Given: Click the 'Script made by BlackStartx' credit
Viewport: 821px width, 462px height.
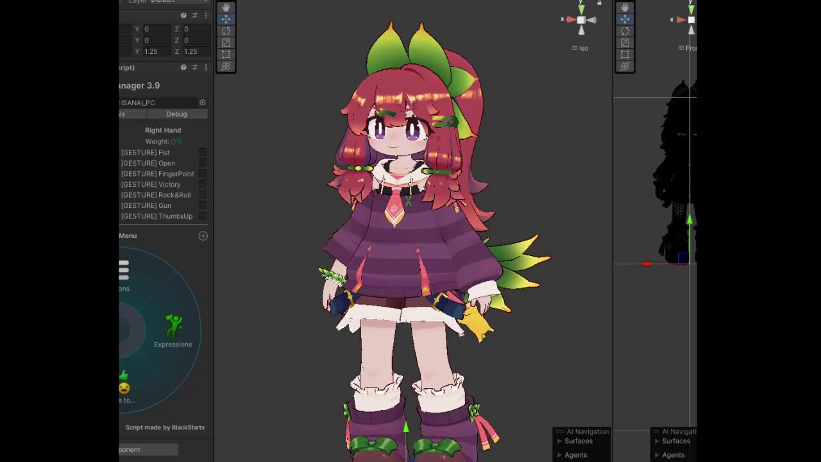Looking at the screenshot, I should coord(165,427).
